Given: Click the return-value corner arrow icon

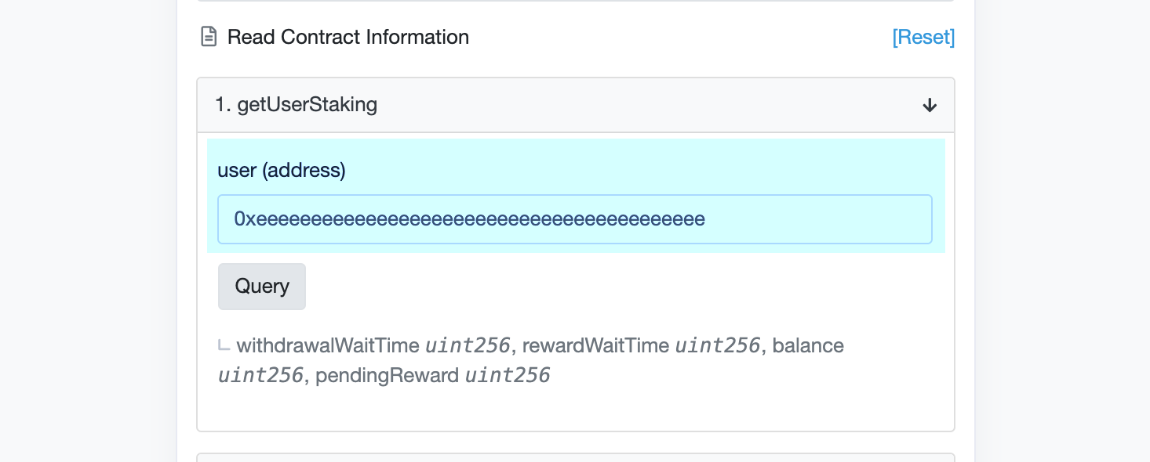Looking at the screenshot, I should click(x=224, y=345).
